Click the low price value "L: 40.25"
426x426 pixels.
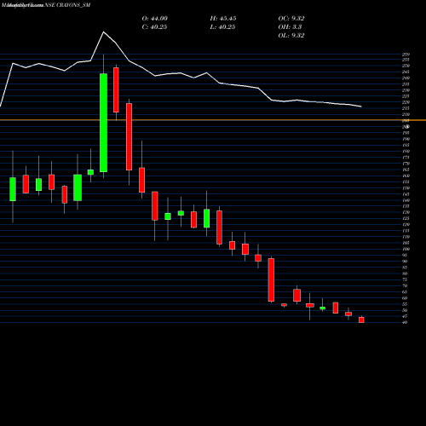[x=223, y=27]
